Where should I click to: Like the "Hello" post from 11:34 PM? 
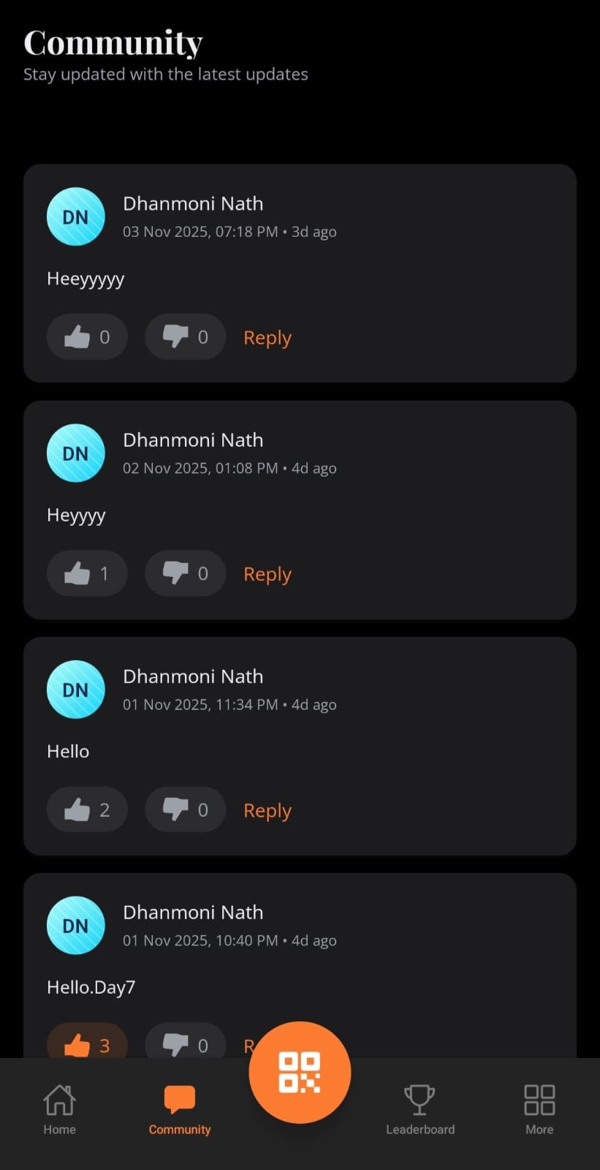(87, 809)
